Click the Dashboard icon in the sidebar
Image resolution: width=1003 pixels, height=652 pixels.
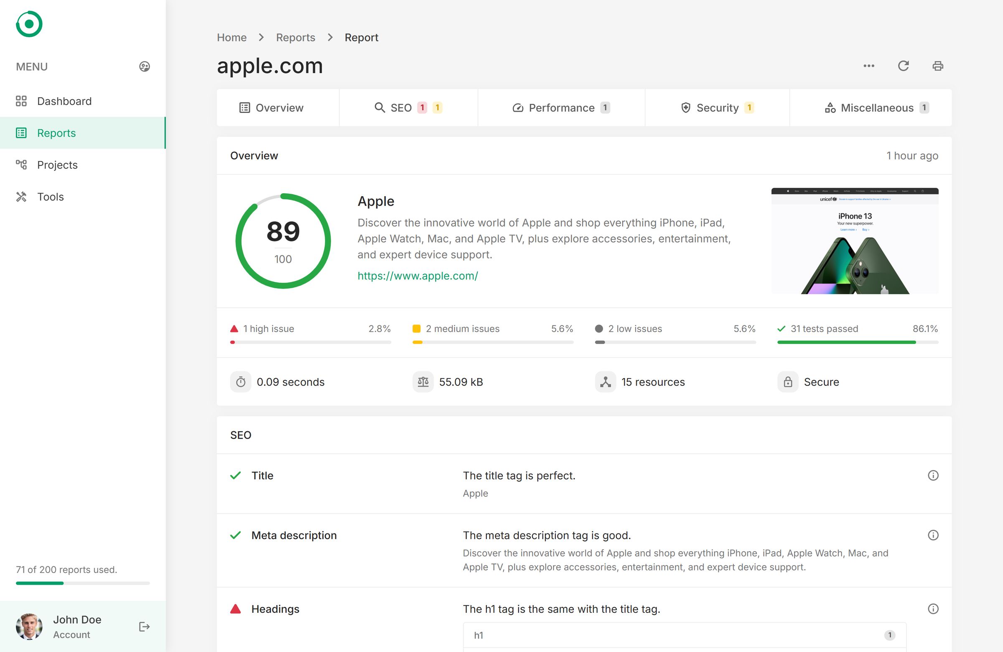tap(21, 101)
